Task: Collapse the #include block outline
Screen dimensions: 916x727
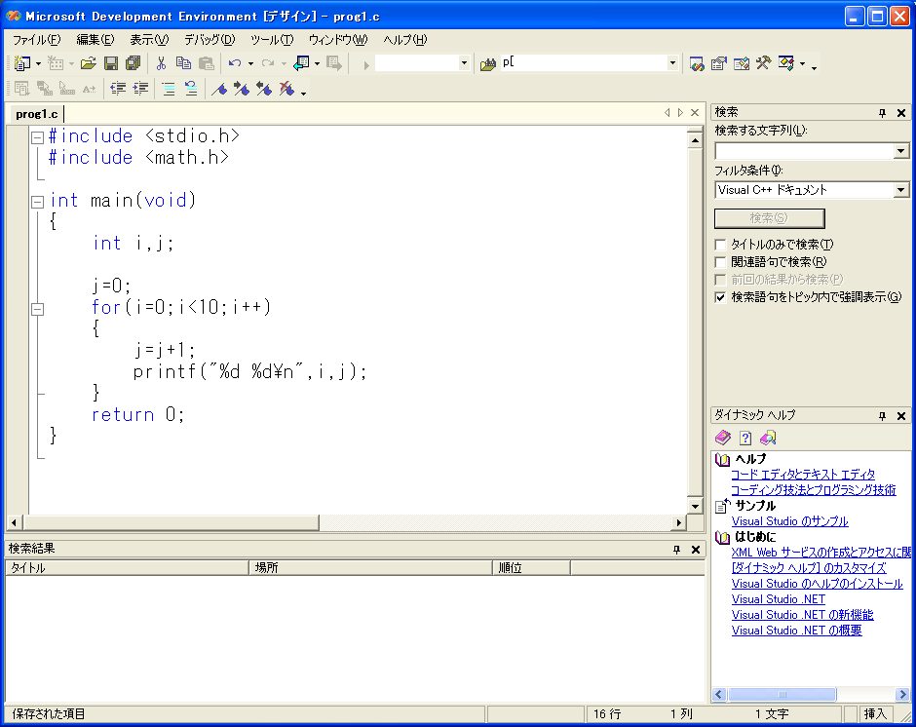Action: pyautogui.click(x=37, y=137)
